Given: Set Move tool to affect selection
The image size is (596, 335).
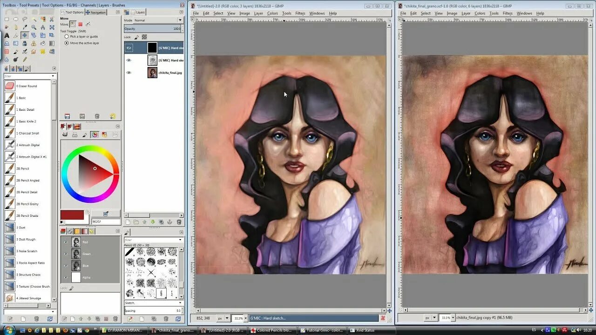Looking at the screenshot, I should point(80,24).
